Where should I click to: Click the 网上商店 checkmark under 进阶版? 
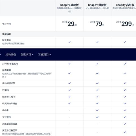point(97,42)
